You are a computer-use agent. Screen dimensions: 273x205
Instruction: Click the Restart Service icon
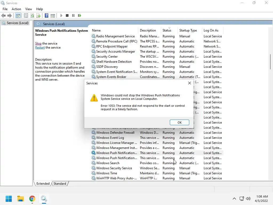click(79, 15)
